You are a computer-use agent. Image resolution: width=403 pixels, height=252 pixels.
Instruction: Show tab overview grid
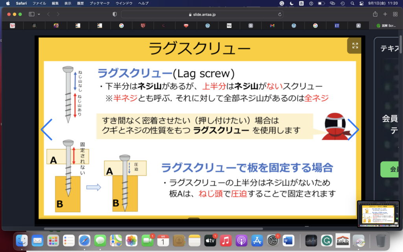click(395, 14)
